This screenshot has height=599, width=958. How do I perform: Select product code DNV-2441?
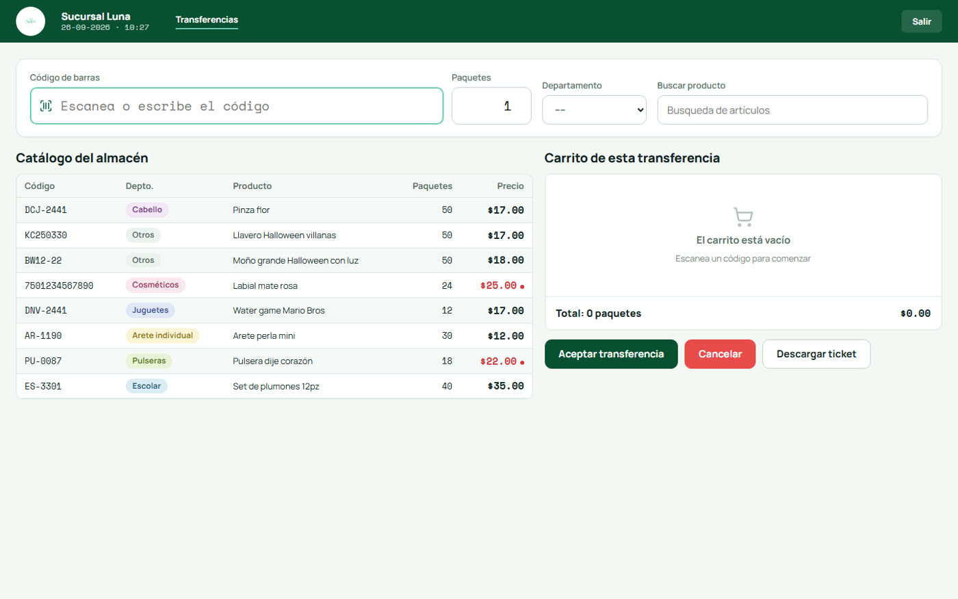coord(46,311)
